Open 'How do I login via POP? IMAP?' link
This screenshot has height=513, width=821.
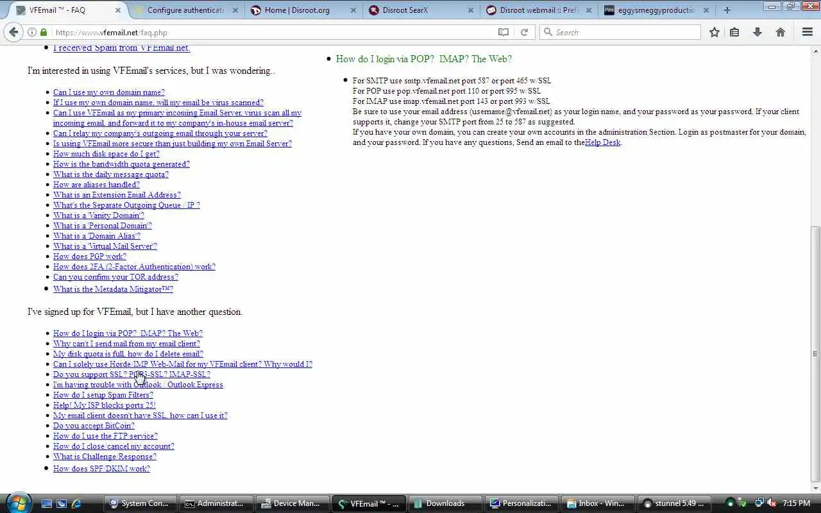pyautogui.click(x=128, y=333)
